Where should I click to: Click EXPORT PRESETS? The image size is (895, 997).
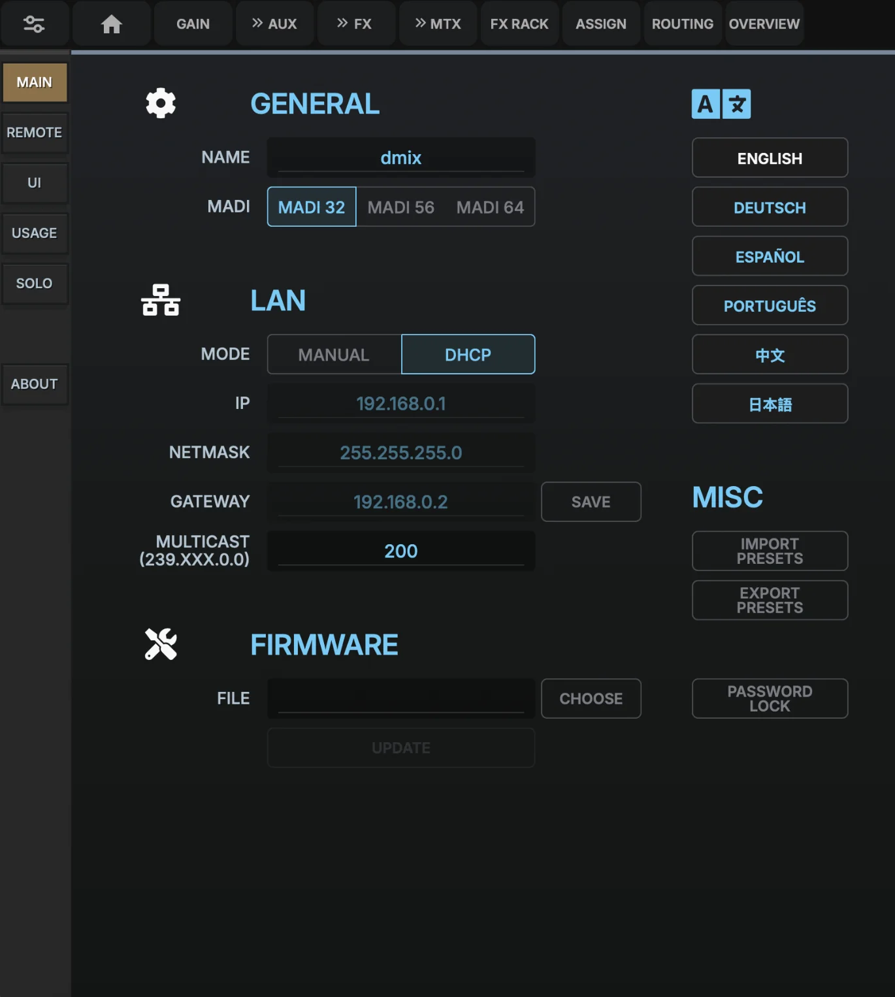770,600
